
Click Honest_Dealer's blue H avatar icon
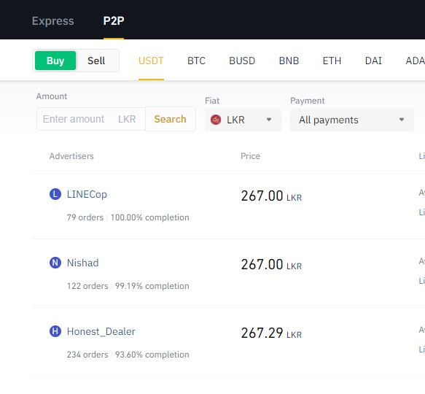pos(55,331)
